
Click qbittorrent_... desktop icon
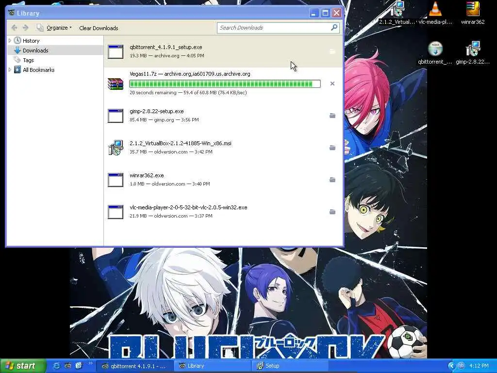435,49
